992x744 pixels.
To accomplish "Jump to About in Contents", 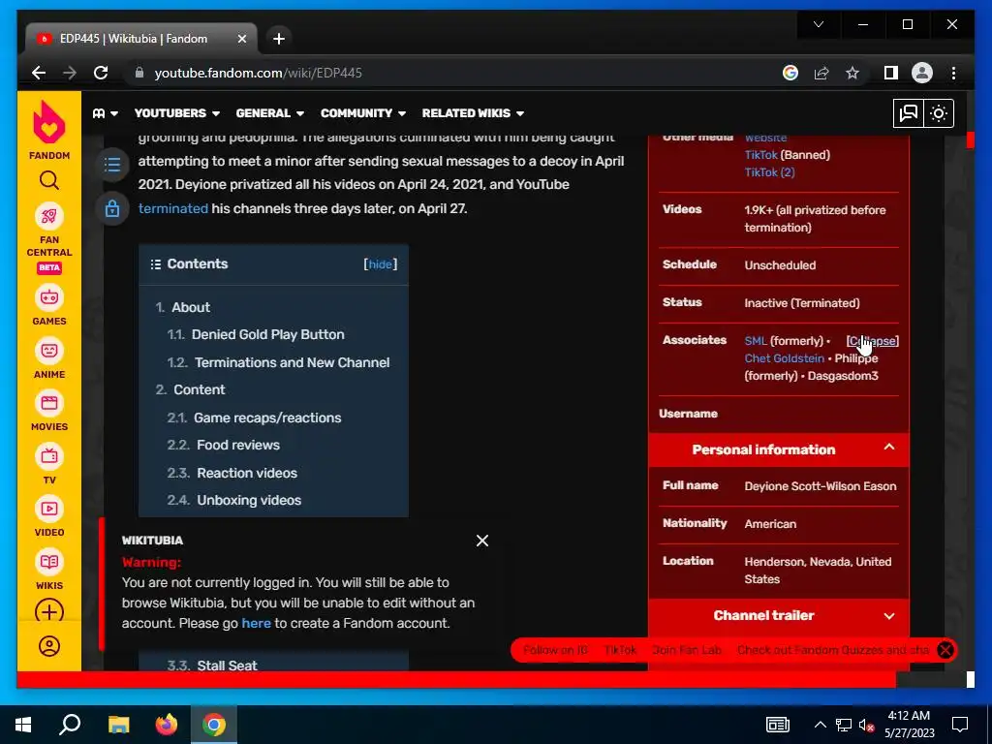I will [191, 307].
